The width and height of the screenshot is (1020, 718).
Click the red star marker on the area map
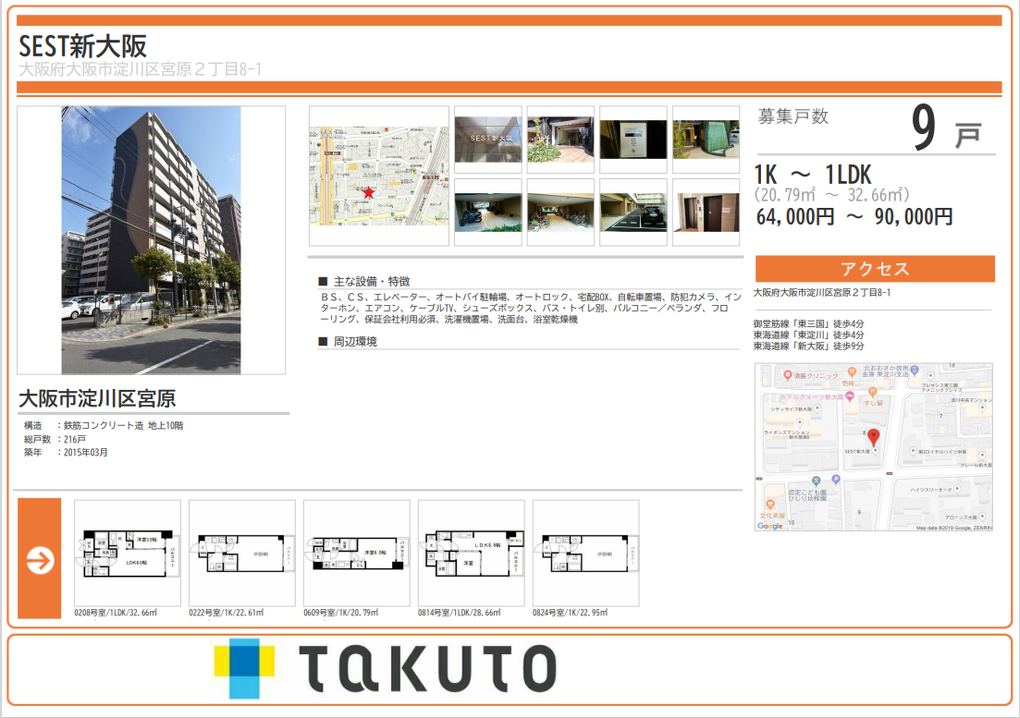click(x=369, y=192)
